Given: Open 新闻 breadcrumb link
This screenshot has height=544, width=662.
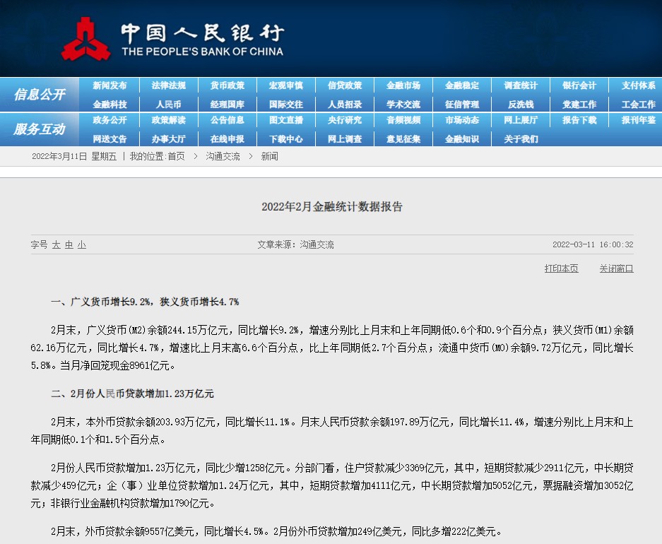Looking at the screenshot, I should tap(269, 157).
